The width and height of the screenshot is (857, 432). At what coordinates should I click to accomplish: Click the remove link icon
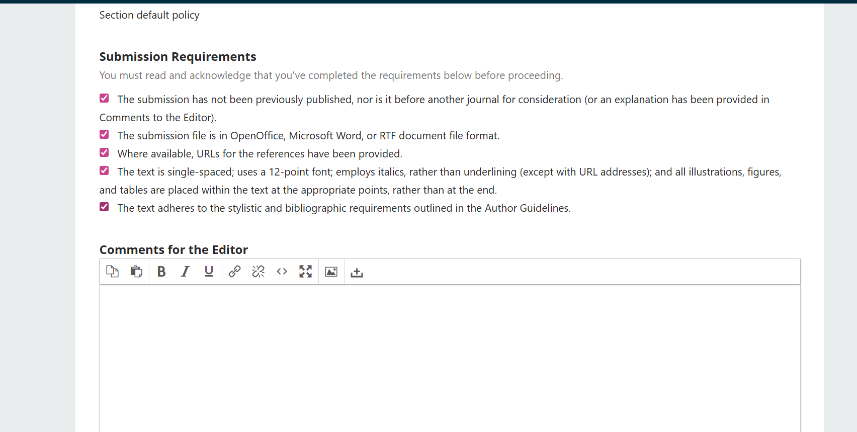tap(258, 272)
